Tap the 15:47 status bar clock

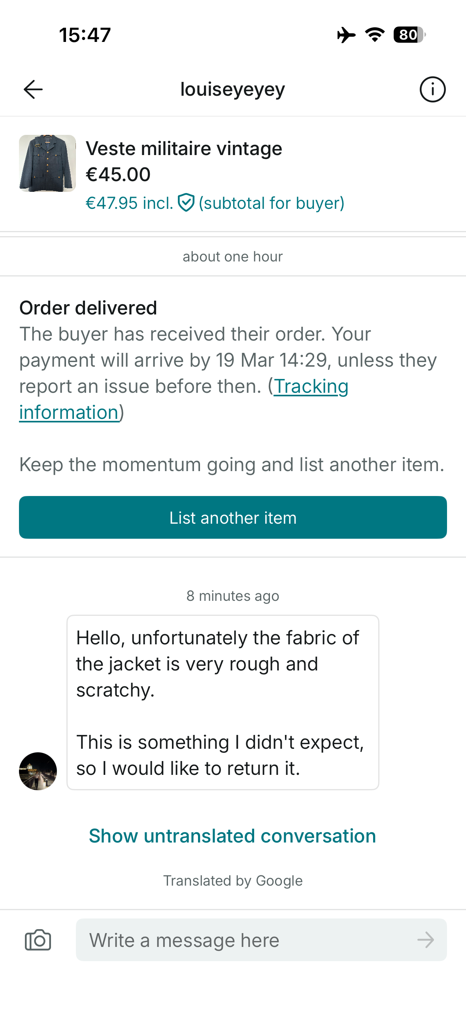click(x=85, y=35)
